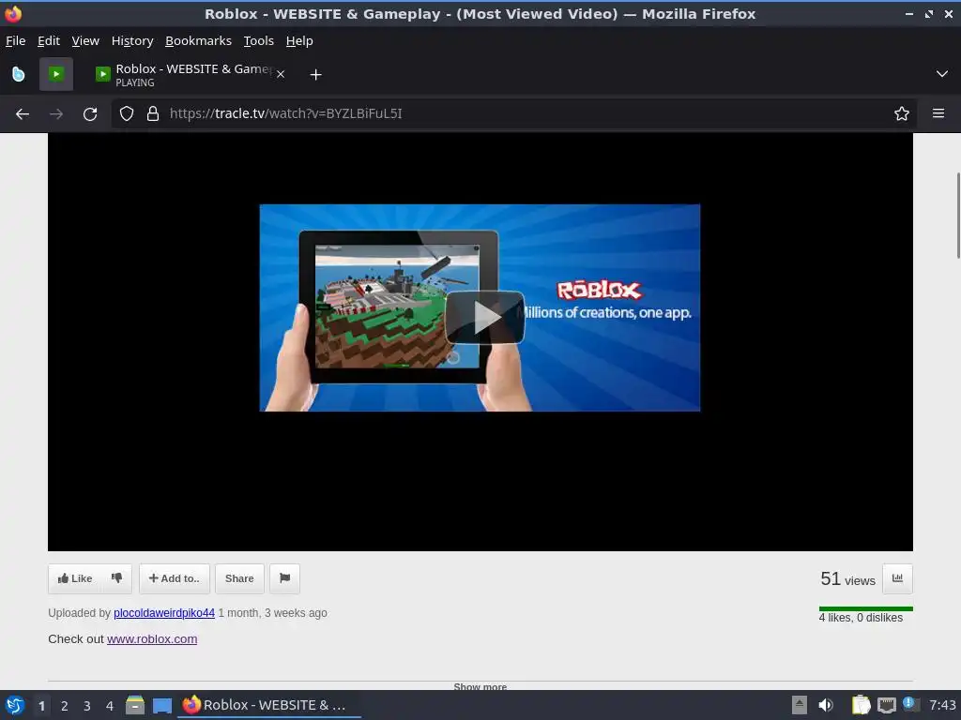Minimize the Firefox window
961x720 pixels.
(x=908, y=13)
